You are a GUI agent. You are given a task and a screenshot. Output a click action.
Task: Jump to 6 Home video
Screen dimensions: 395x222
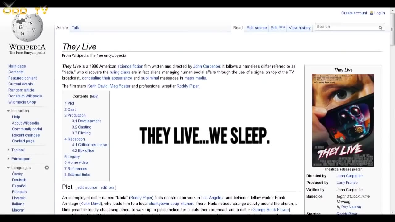76,162
